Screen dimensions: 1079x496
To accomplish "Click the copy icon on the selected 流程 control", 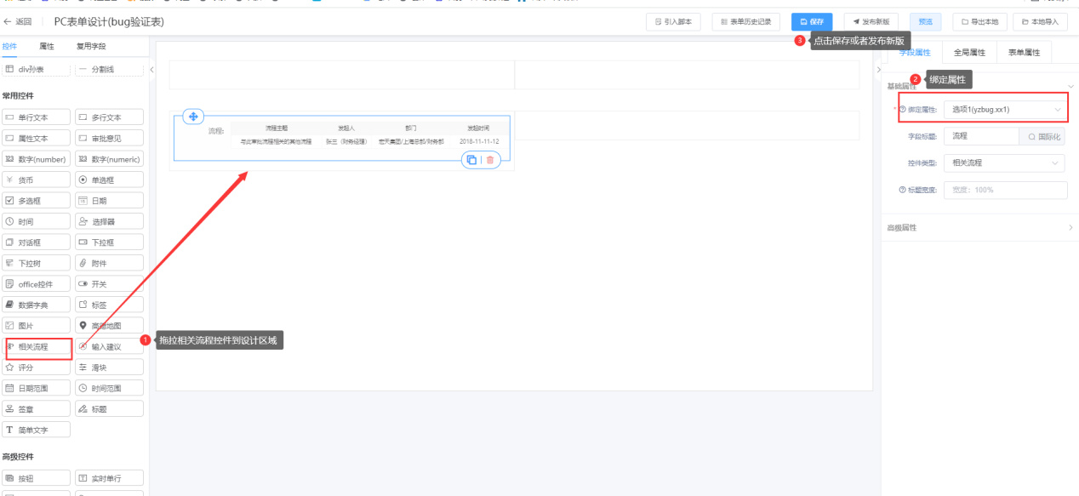I will [471, 160].
